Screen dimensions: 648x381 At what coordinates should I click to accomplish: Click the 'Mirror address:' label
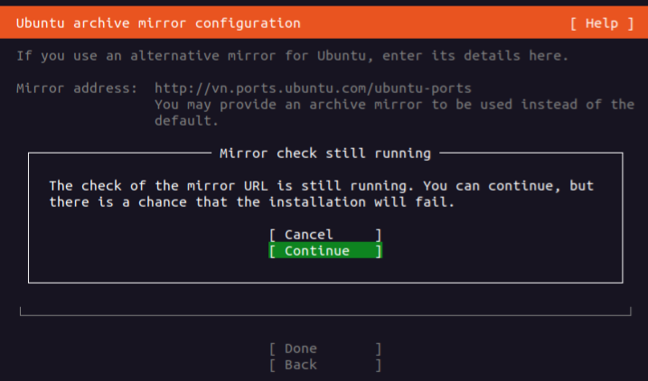77,88
